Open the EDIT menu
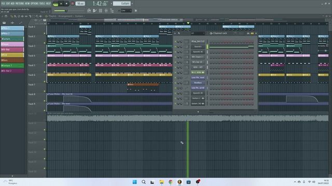Screen dimensions: 332x186 click(8, 4)
